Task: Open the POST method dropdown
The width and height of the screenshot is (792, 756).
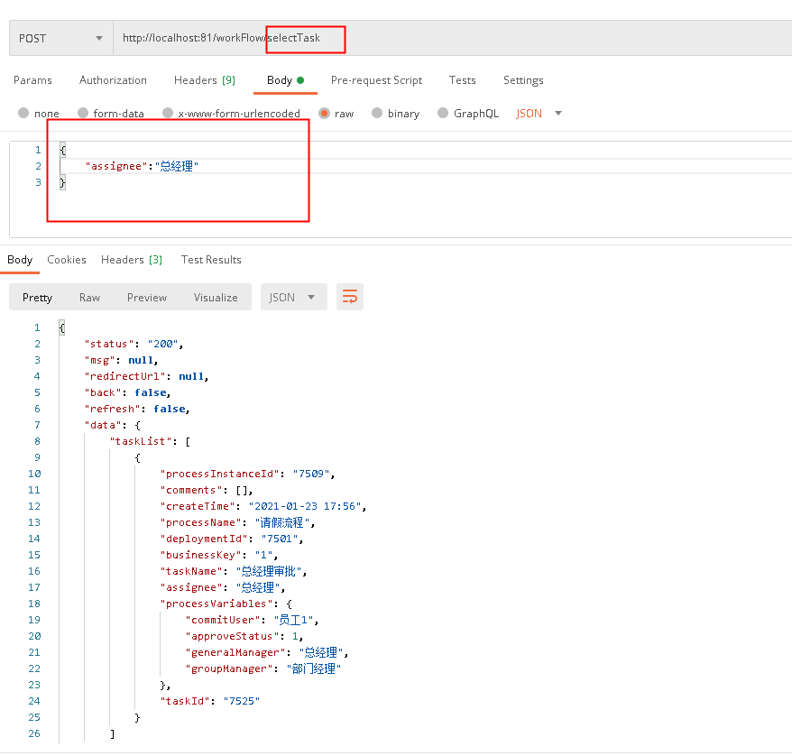Action: pos(61,39)
